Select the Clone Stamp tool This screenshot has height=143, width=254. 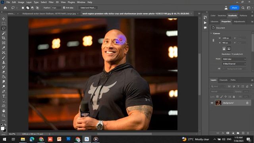coord(4,62)
